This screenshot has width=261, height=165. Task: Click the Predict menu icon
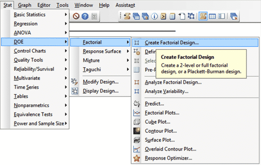(x=137, y=104)
